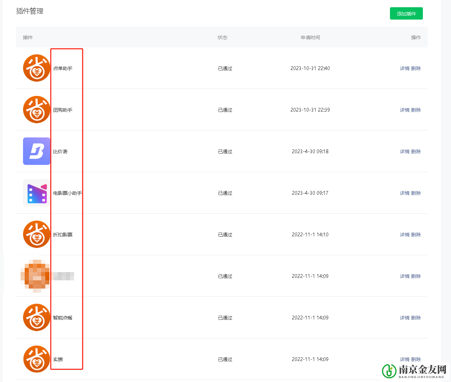Click the 比价寄 plugin name text

[60, 151]
